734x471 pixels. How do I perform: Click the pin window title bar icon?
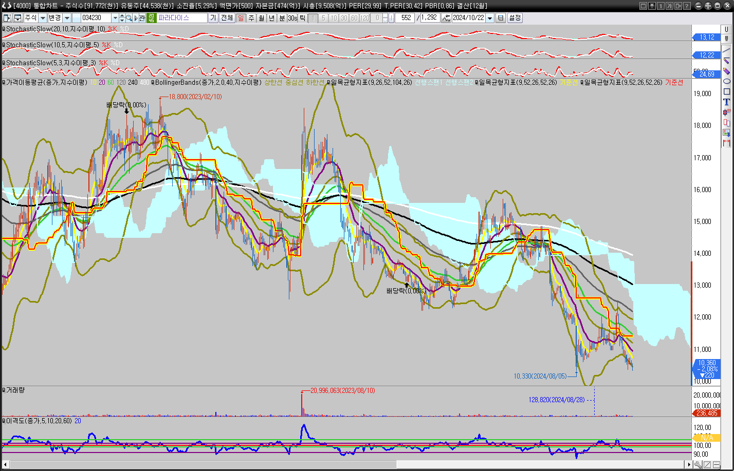652,6
